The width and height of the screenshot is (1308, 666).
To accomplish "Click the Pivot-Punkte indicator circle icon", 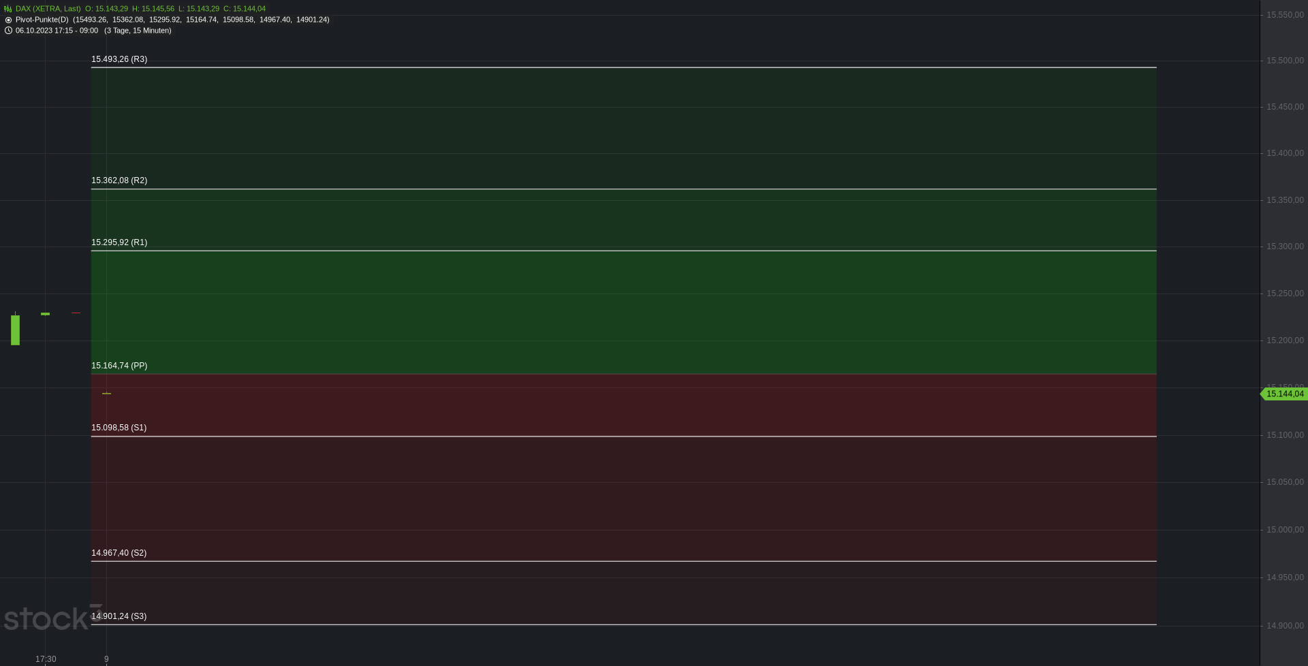I will tap(8, 20).
